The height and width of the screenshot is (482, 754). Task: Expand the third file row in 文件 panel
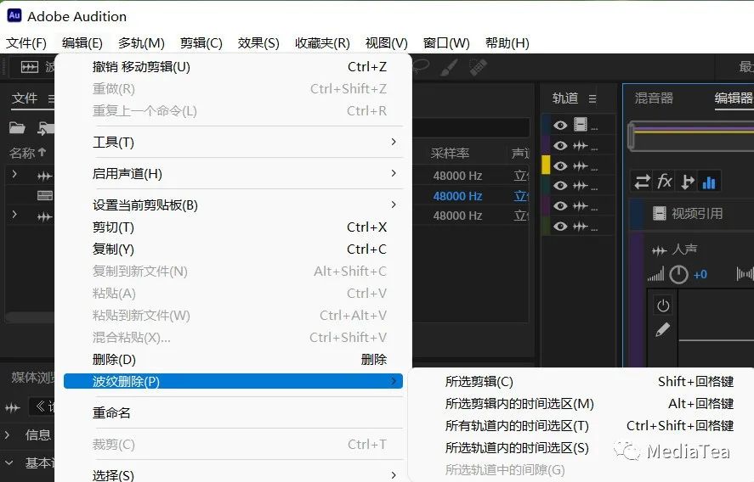pos(14,215)
